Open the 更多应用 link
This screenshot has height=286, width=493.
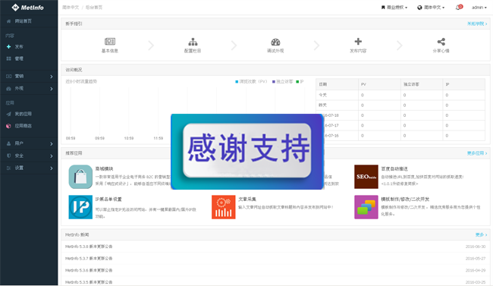click(477, 153)
